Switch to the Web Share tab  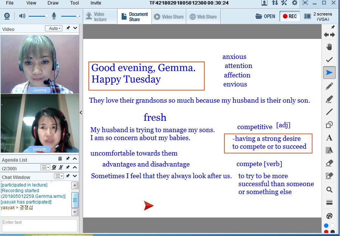(203, 17)
